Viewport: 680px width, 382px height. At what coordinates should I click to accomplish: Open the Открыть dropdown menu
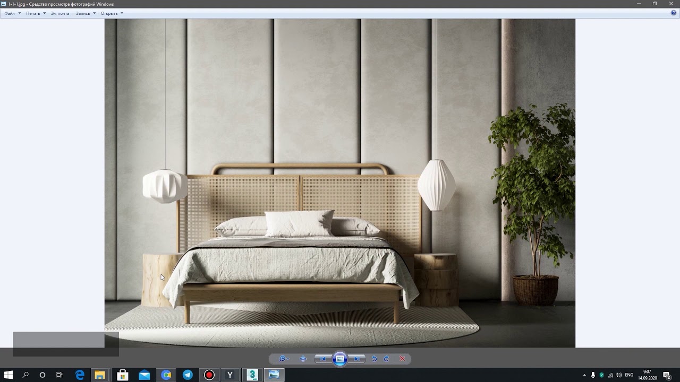(112, 13)
